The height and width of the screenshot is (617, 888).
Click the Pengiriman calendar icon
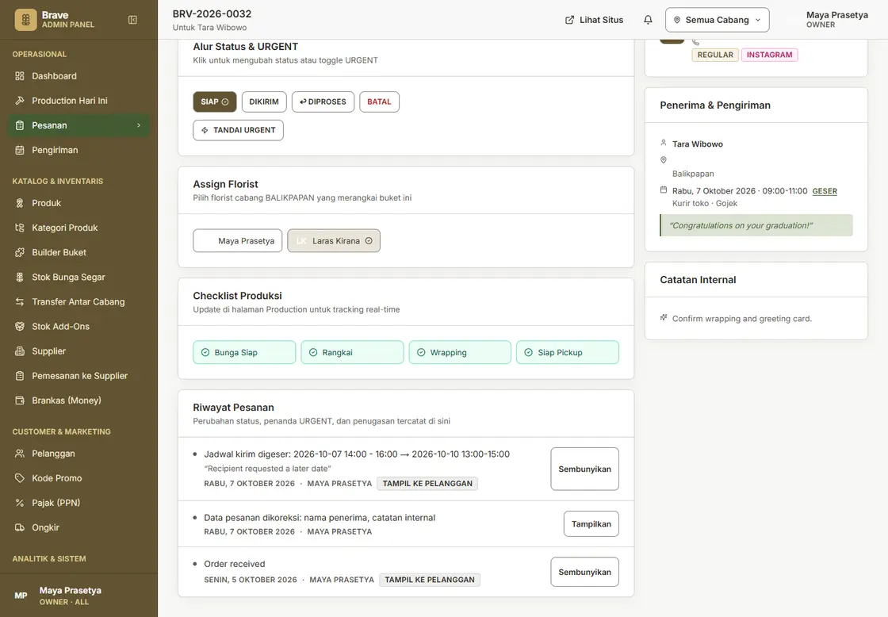[20, 150]
